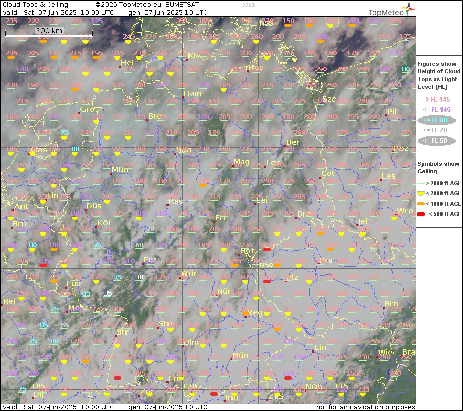
Task: Select the '<= FL 70' legend entry
Action: (x=435, y=130)
